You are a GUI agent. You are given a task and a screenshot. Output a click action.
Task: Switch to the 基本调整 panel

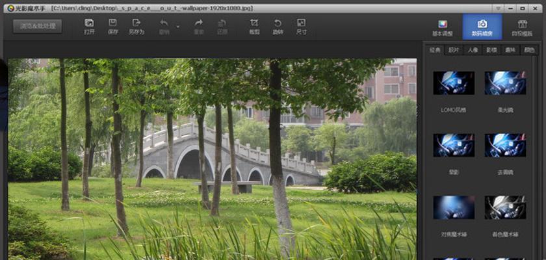tap(443, 27)
